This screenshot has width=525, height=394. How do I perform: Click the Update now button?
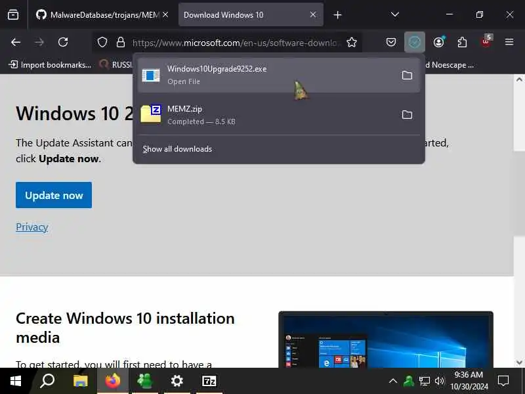point(54,195)
